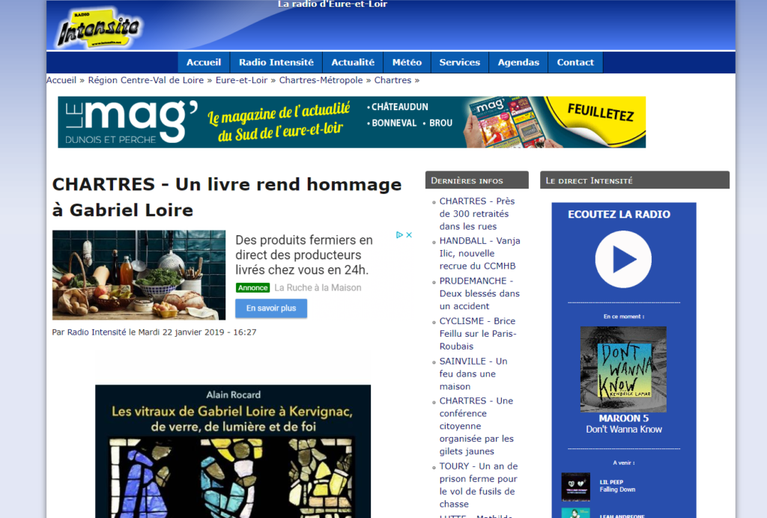Open the Gabriel Loire book cover image
767x518 pixels.
tap(233, 451)
